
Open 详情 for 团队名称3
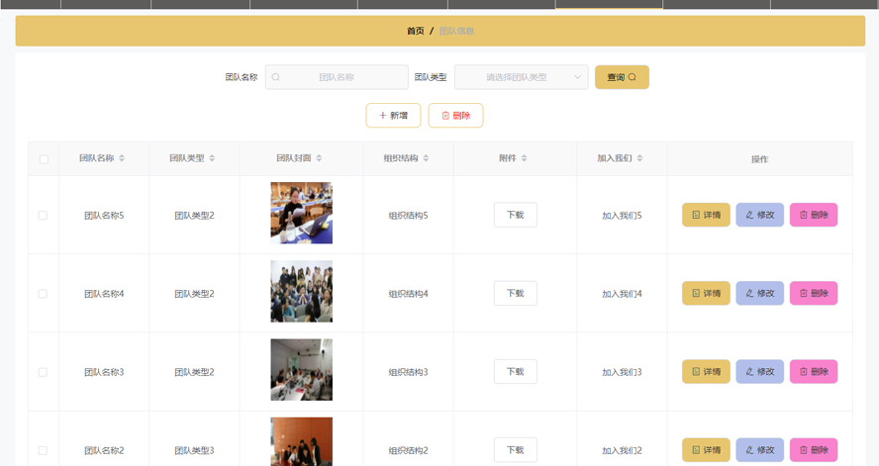[x=706, y=372]
